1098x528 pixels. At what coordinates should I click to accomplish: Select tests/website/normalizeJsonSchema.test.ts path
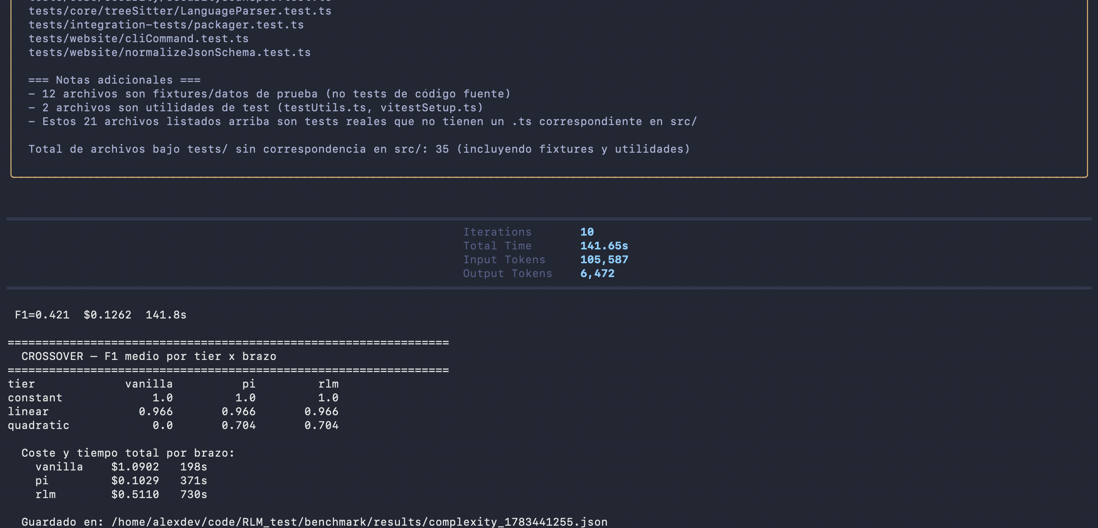169,53
